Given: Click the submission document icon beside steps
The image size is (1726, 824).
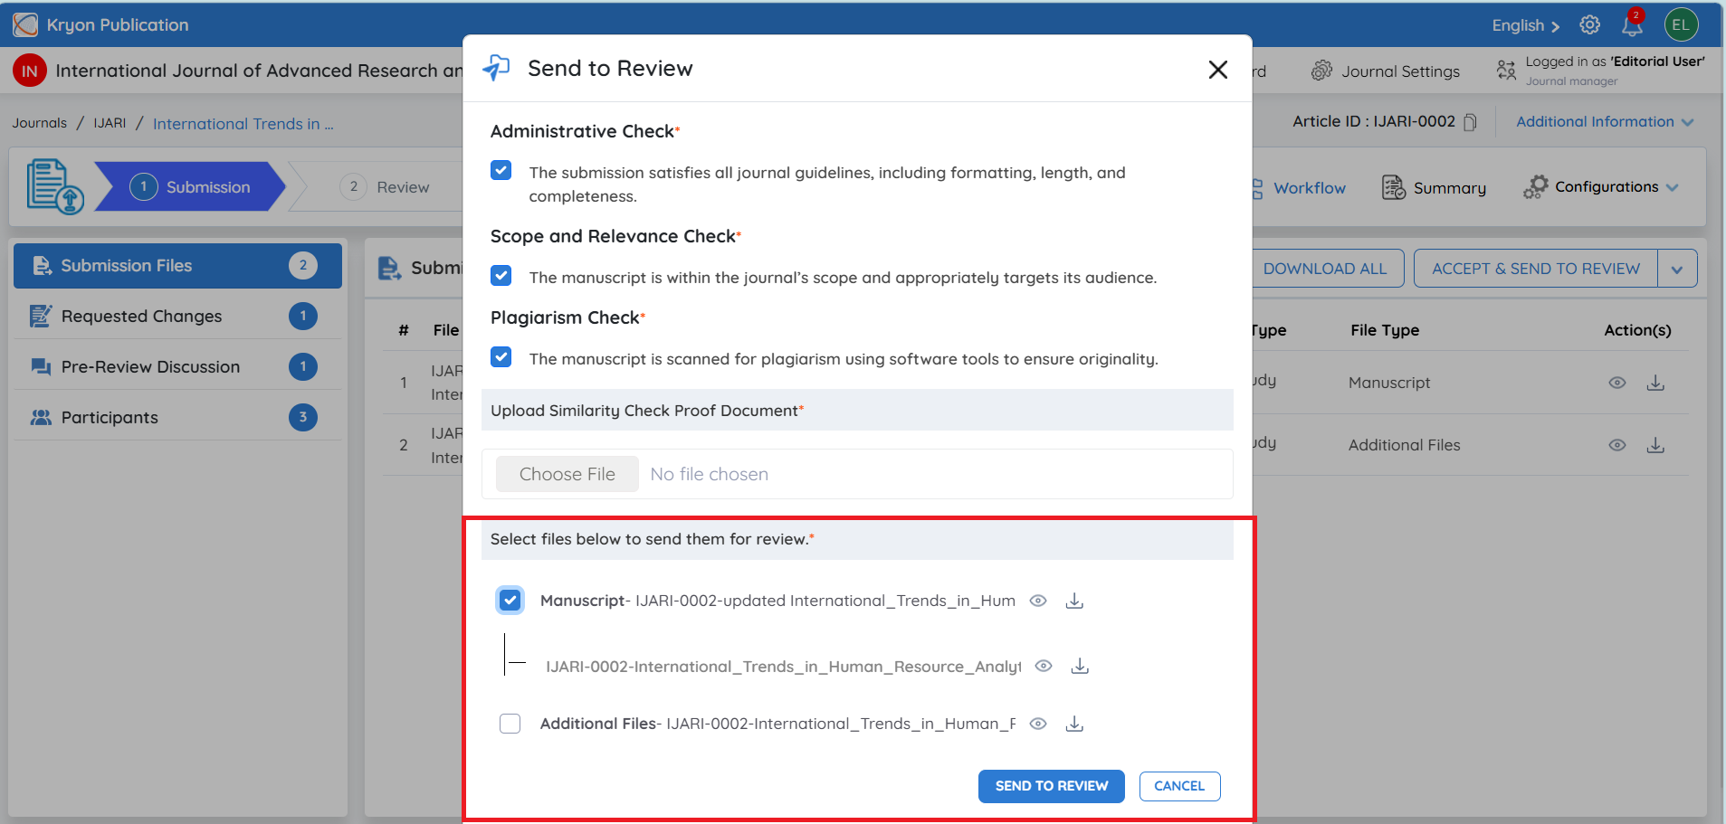Looking at the screenshot, I should pos(54,186).
